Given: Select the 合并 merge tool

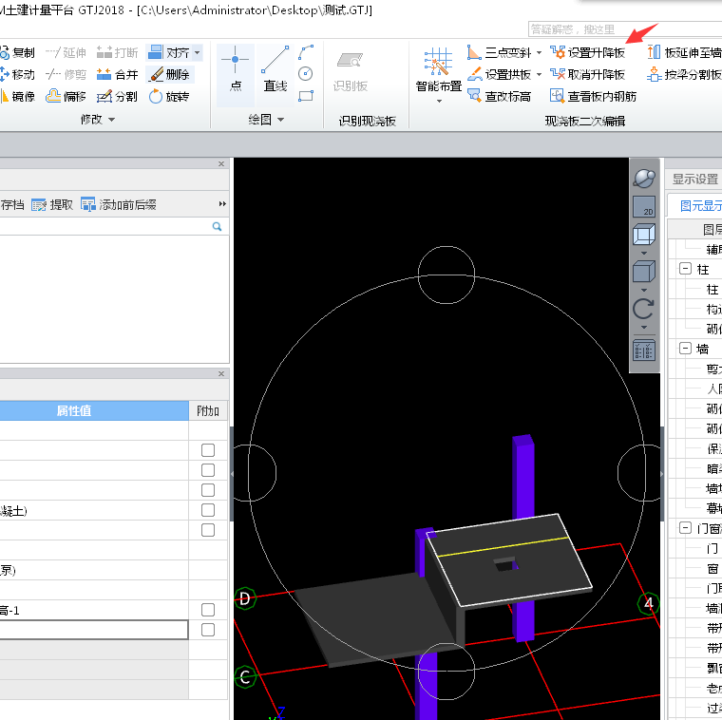Looking at the screenshot, I should tap(118, 75).
